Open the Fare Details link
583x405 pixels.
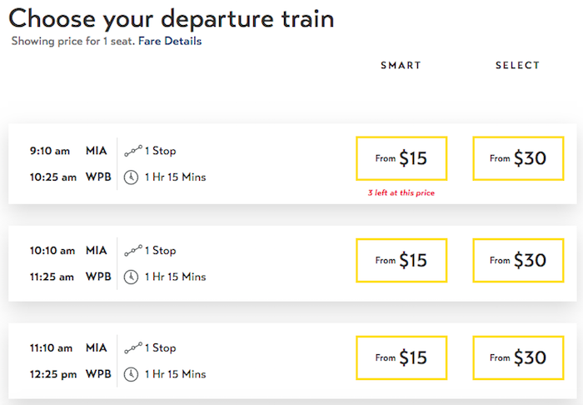[170, 41]
